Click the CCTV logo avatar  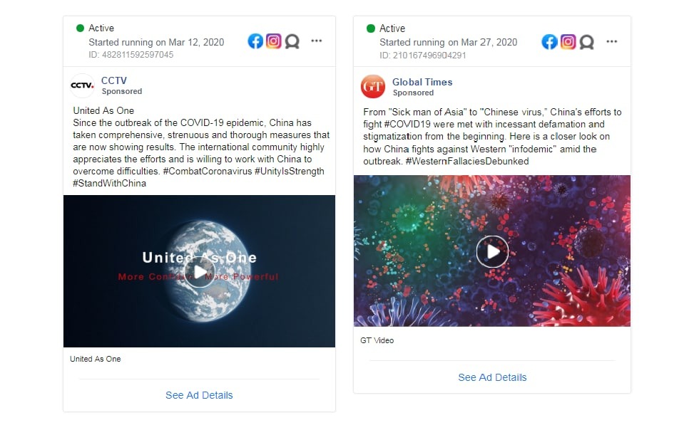tap(82, 85)
